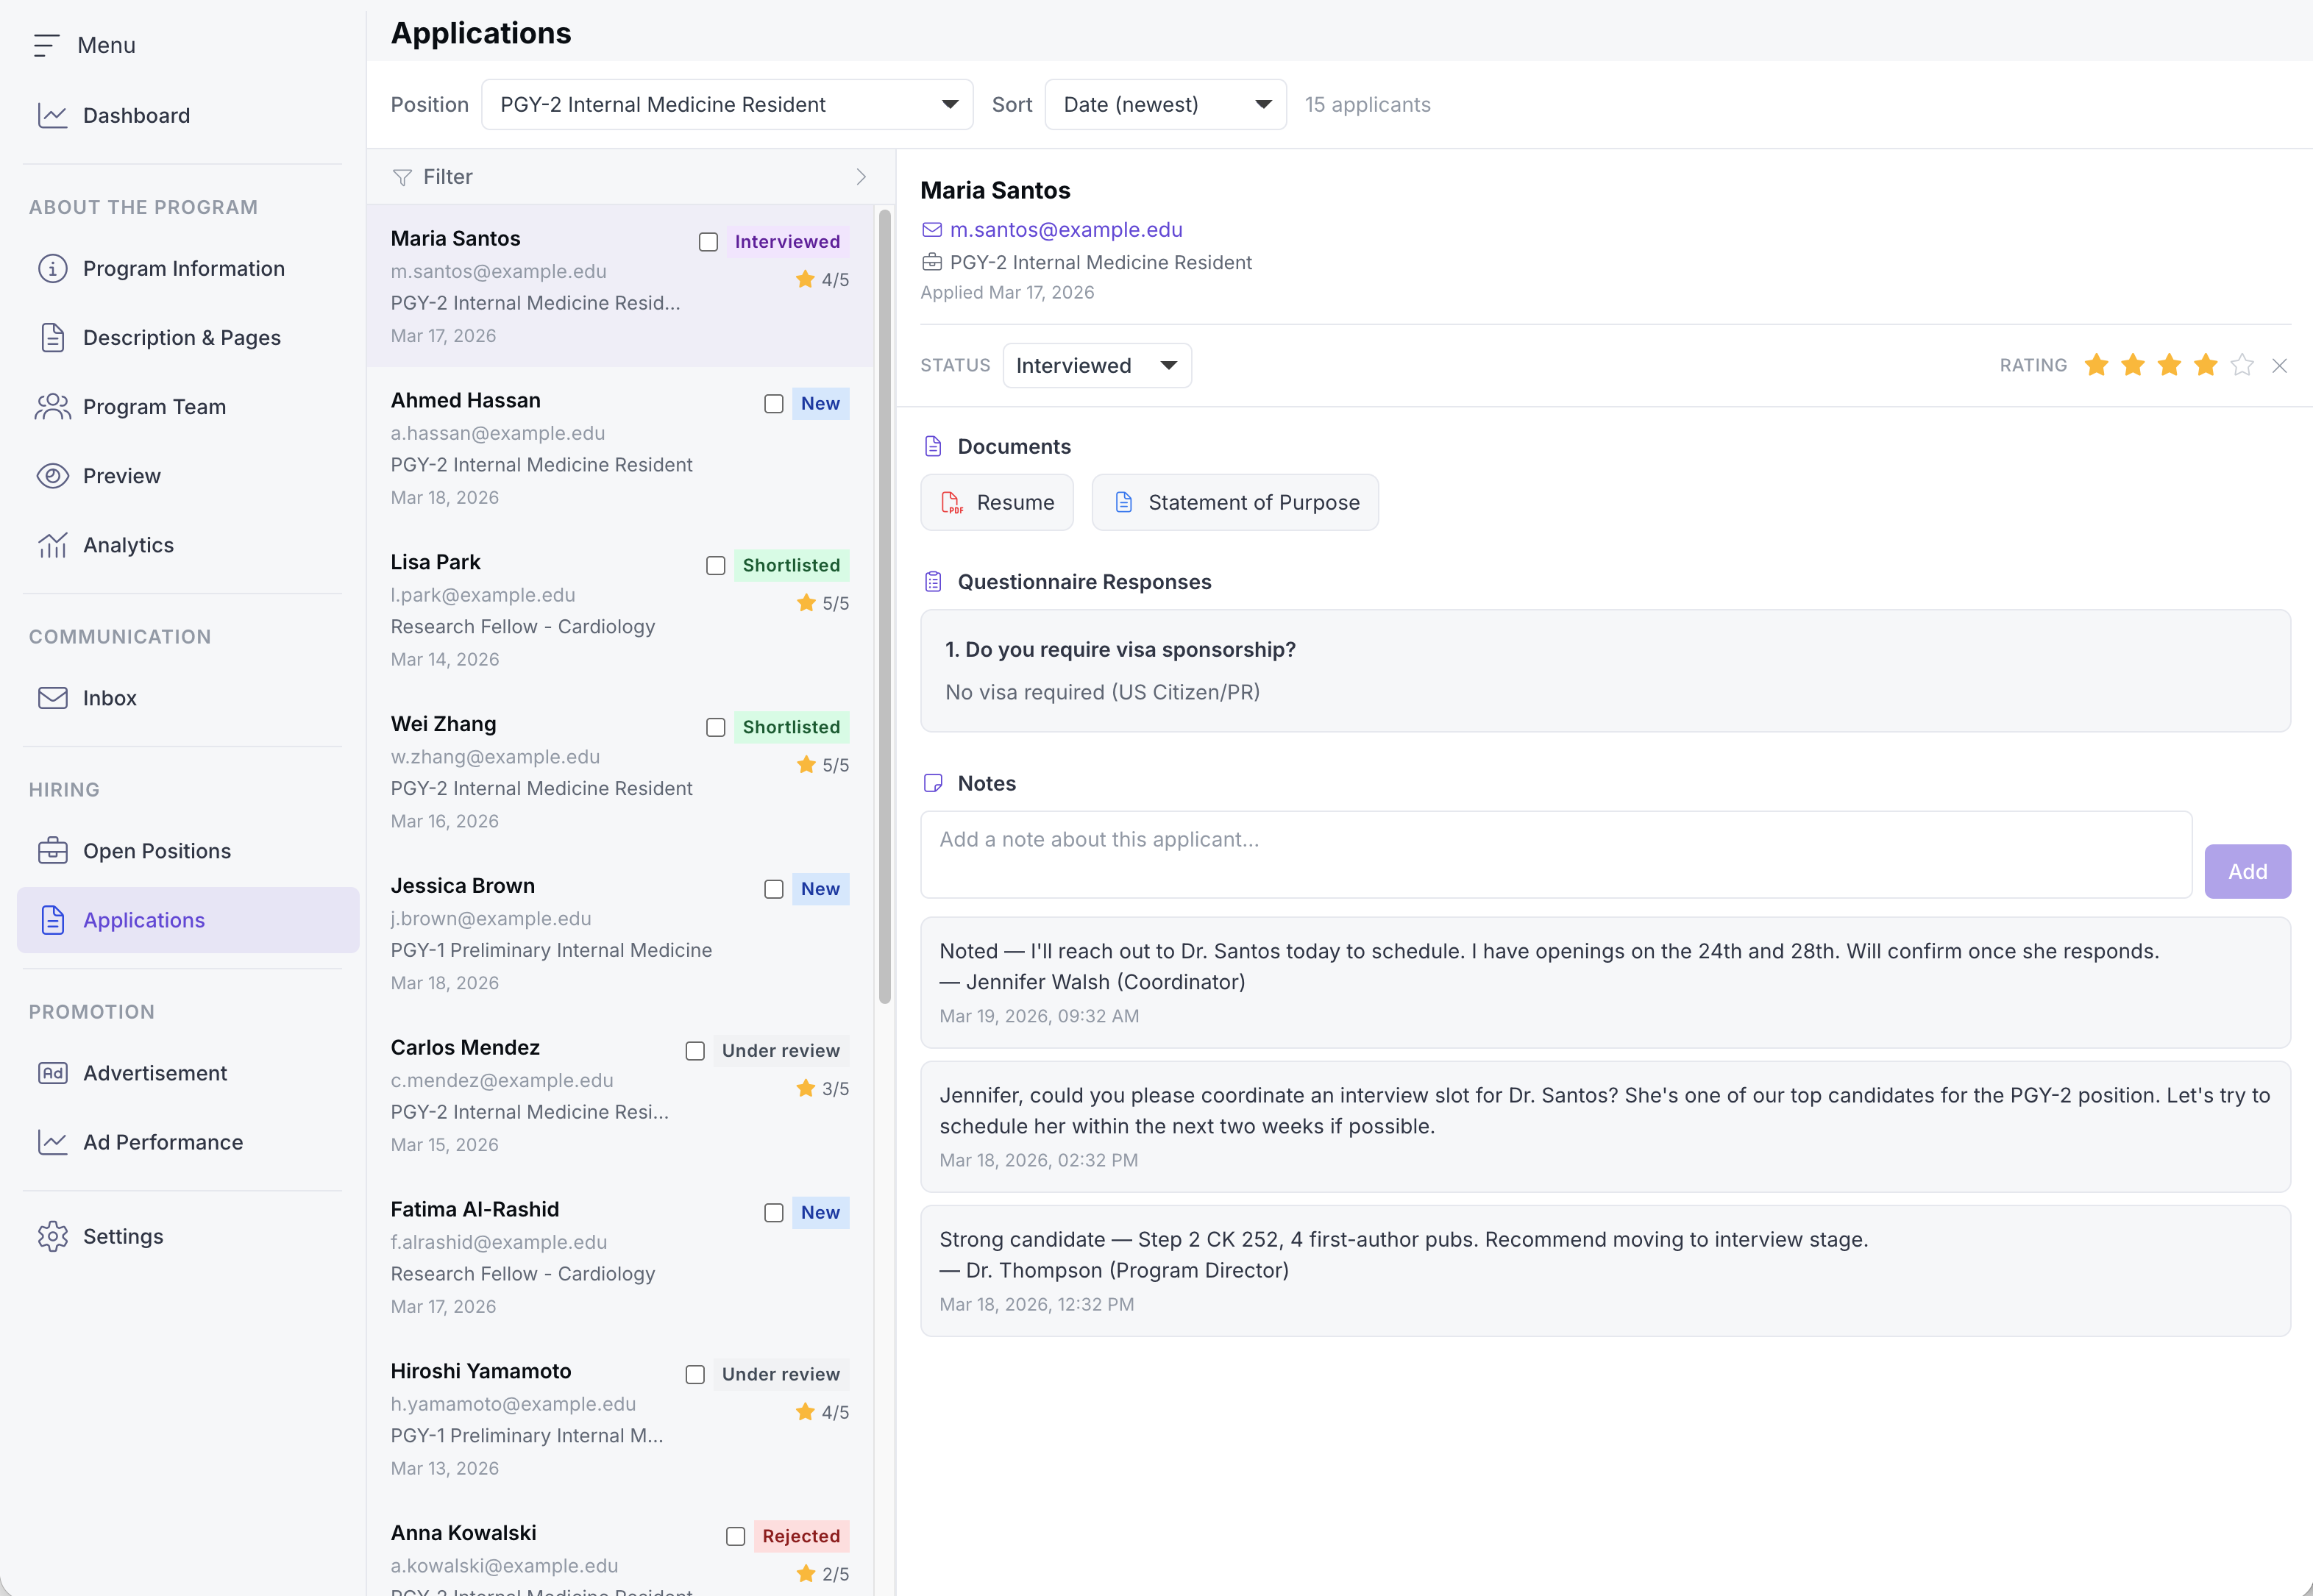The height and width of the screenshot is (1596, 2313).
Task: Open the Interviewed status dropdown
Action: click(x=1096, y=365)
